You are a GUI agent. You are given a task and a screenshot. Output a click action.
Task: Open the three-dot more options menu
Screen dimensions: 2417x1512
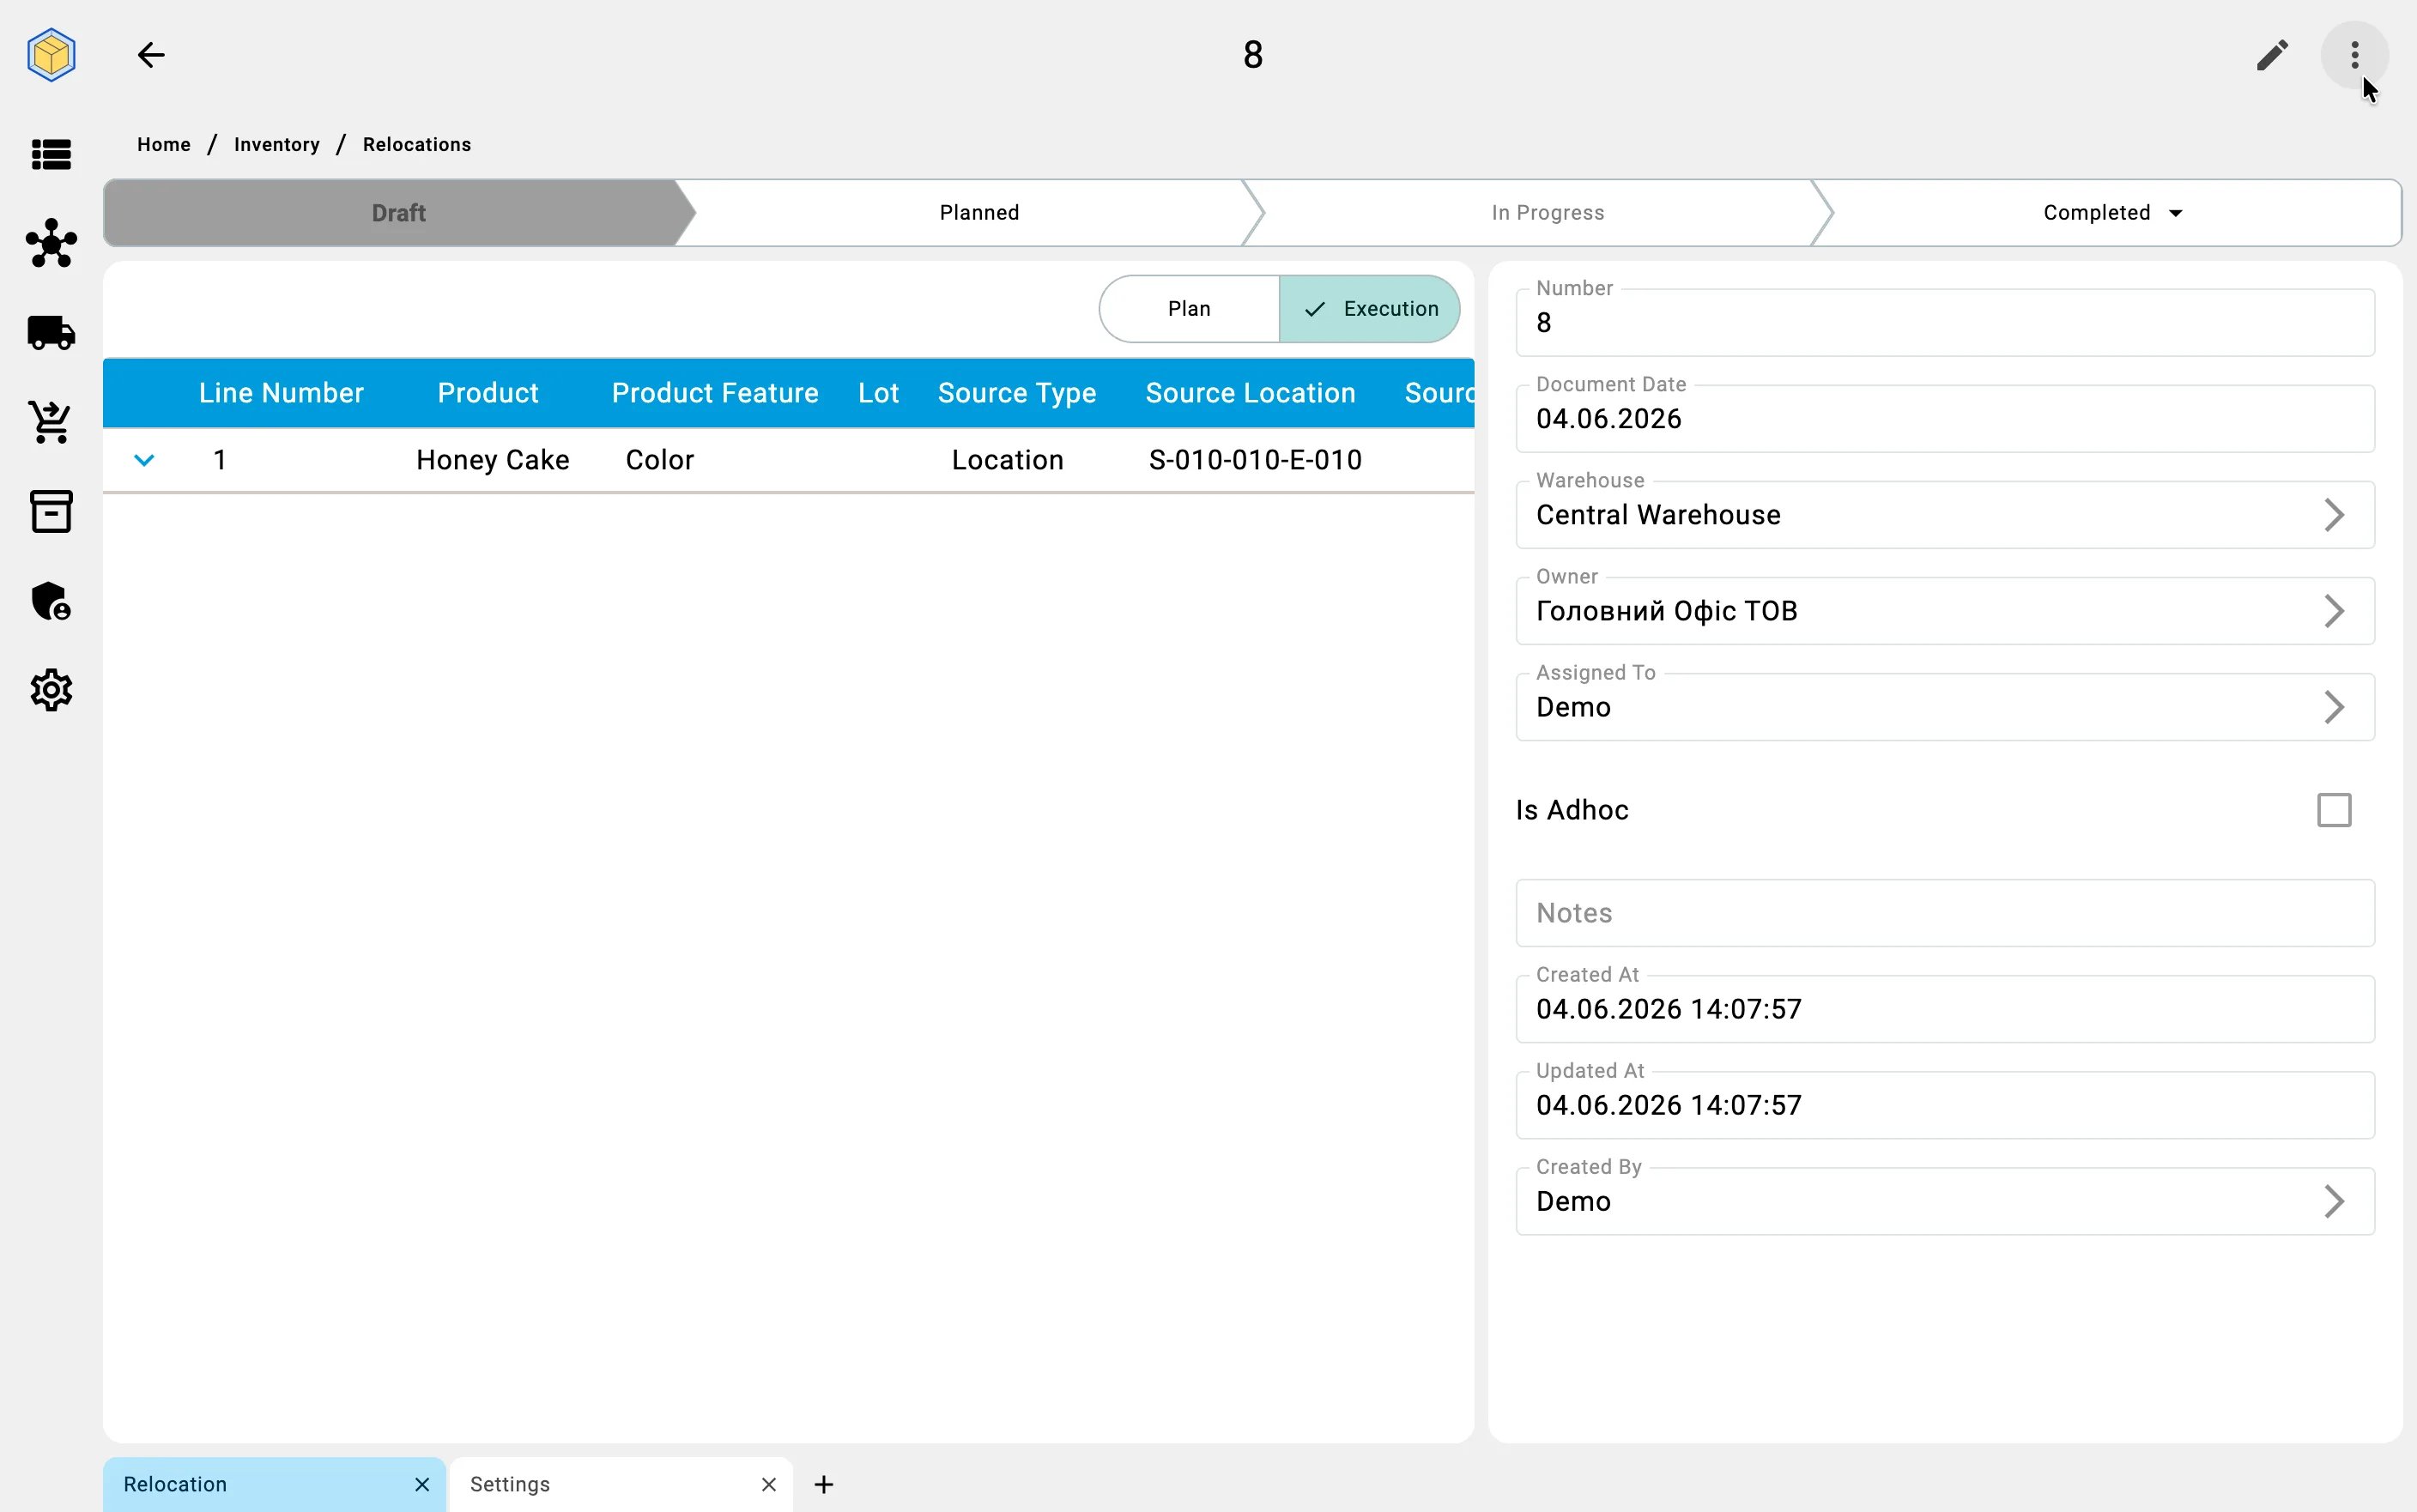2354,55
